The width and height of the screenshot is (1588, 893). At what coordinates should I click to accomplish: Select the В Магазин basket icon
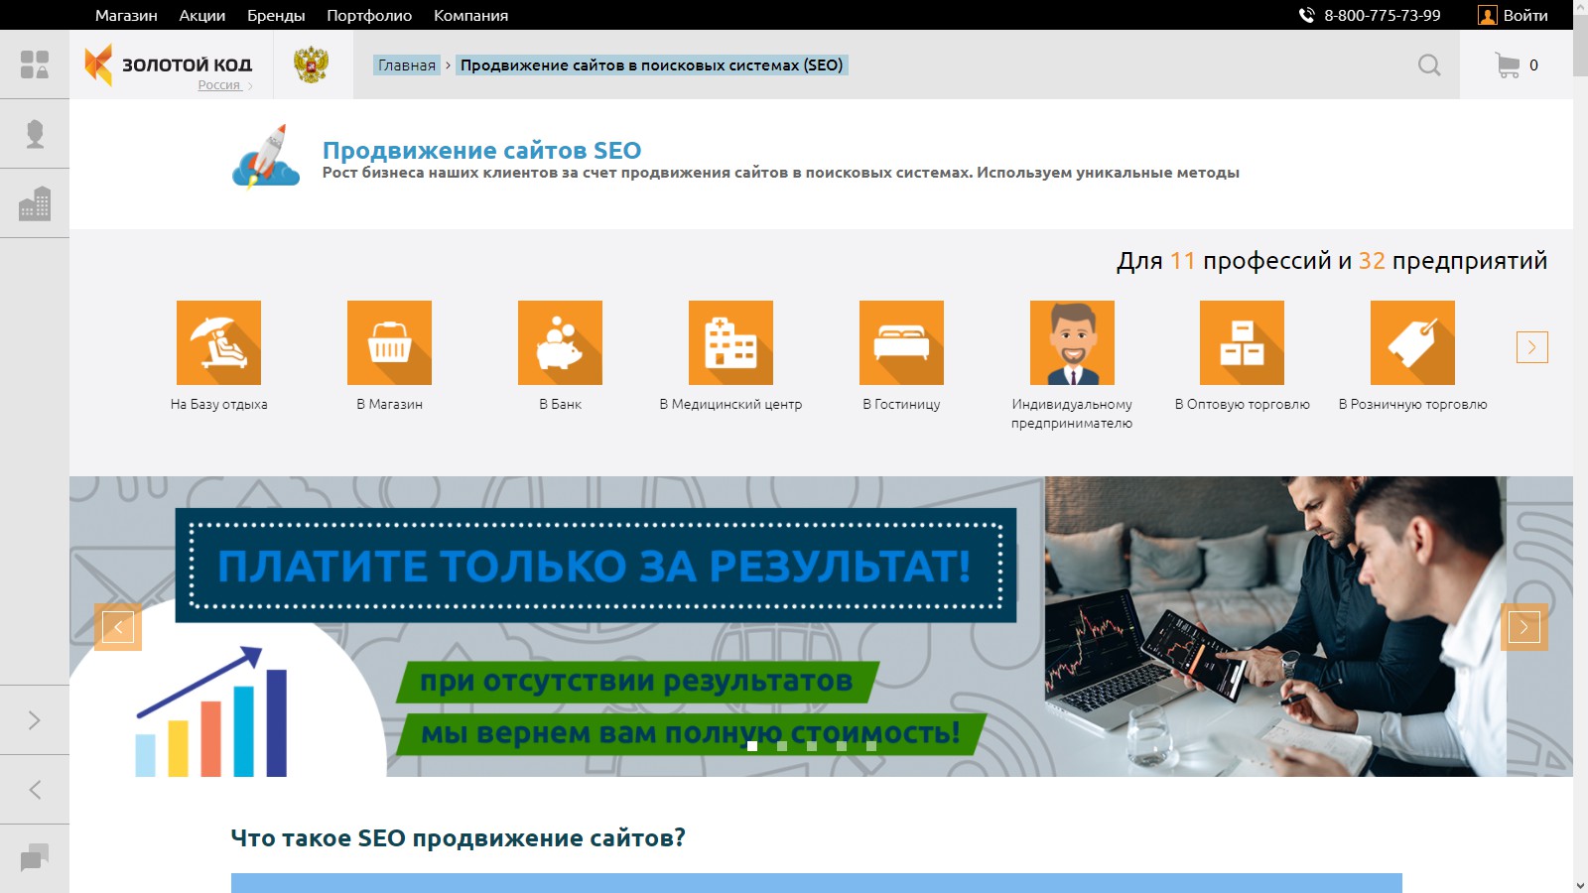(389, 342)
